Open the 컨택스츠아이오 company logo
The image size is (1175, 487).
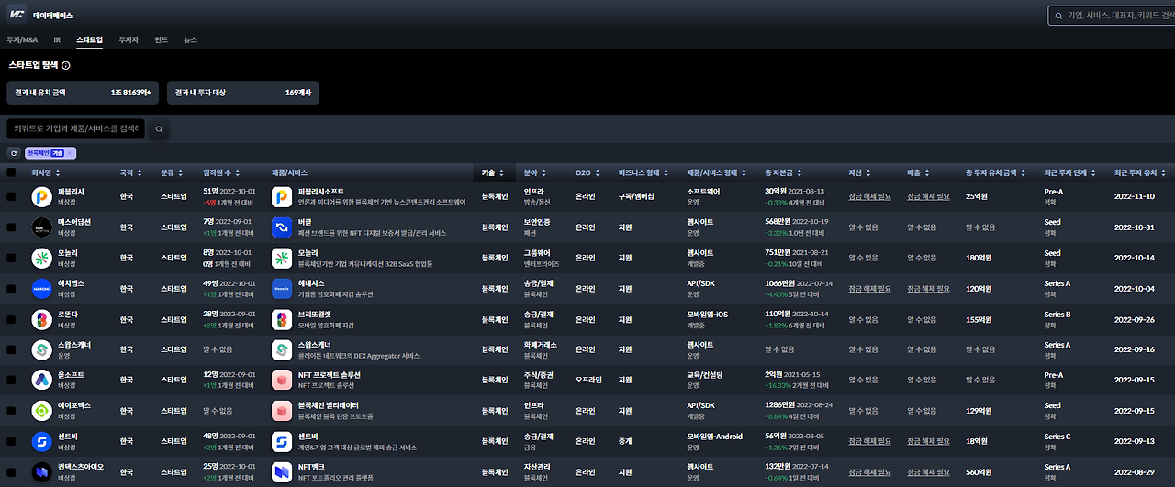42,472
